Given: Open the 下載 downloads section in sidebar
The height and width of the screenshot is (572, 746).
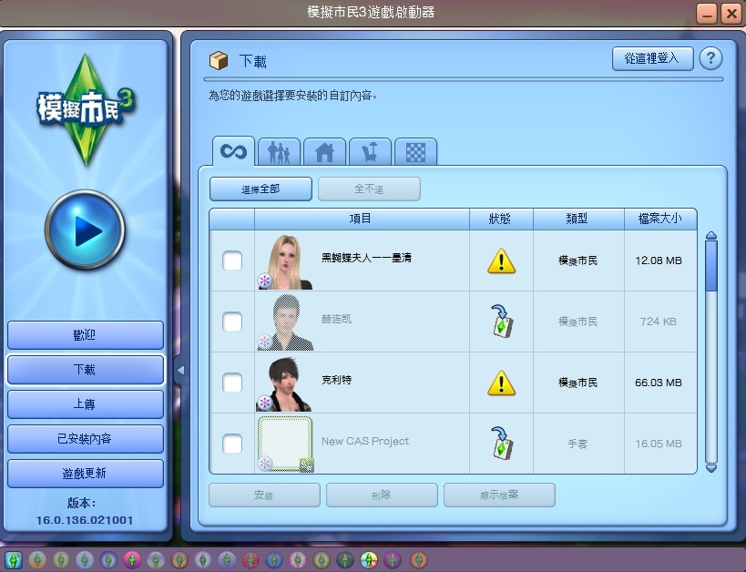Looking at the screenshot, I should click(x=85, y=370).
